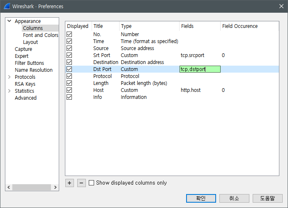Screen dimensions: 288x208
Task: Toggle Displayed checkbox for Length row
Action: (x=69, y=83)
